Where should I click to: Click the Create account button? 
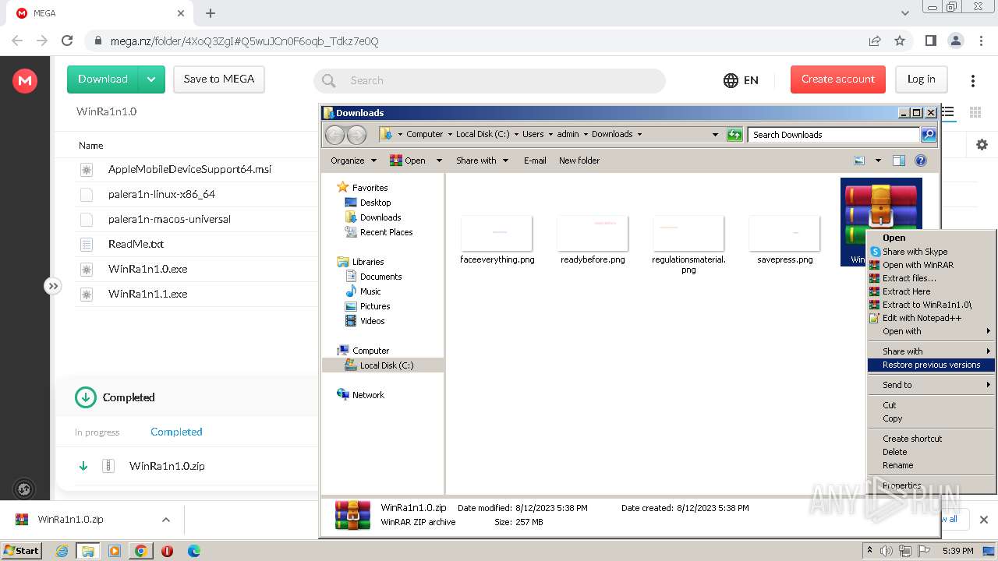coord(838,79)
